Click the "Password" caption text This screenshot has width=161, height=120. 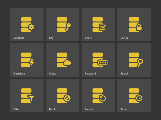tap(90, 74)
